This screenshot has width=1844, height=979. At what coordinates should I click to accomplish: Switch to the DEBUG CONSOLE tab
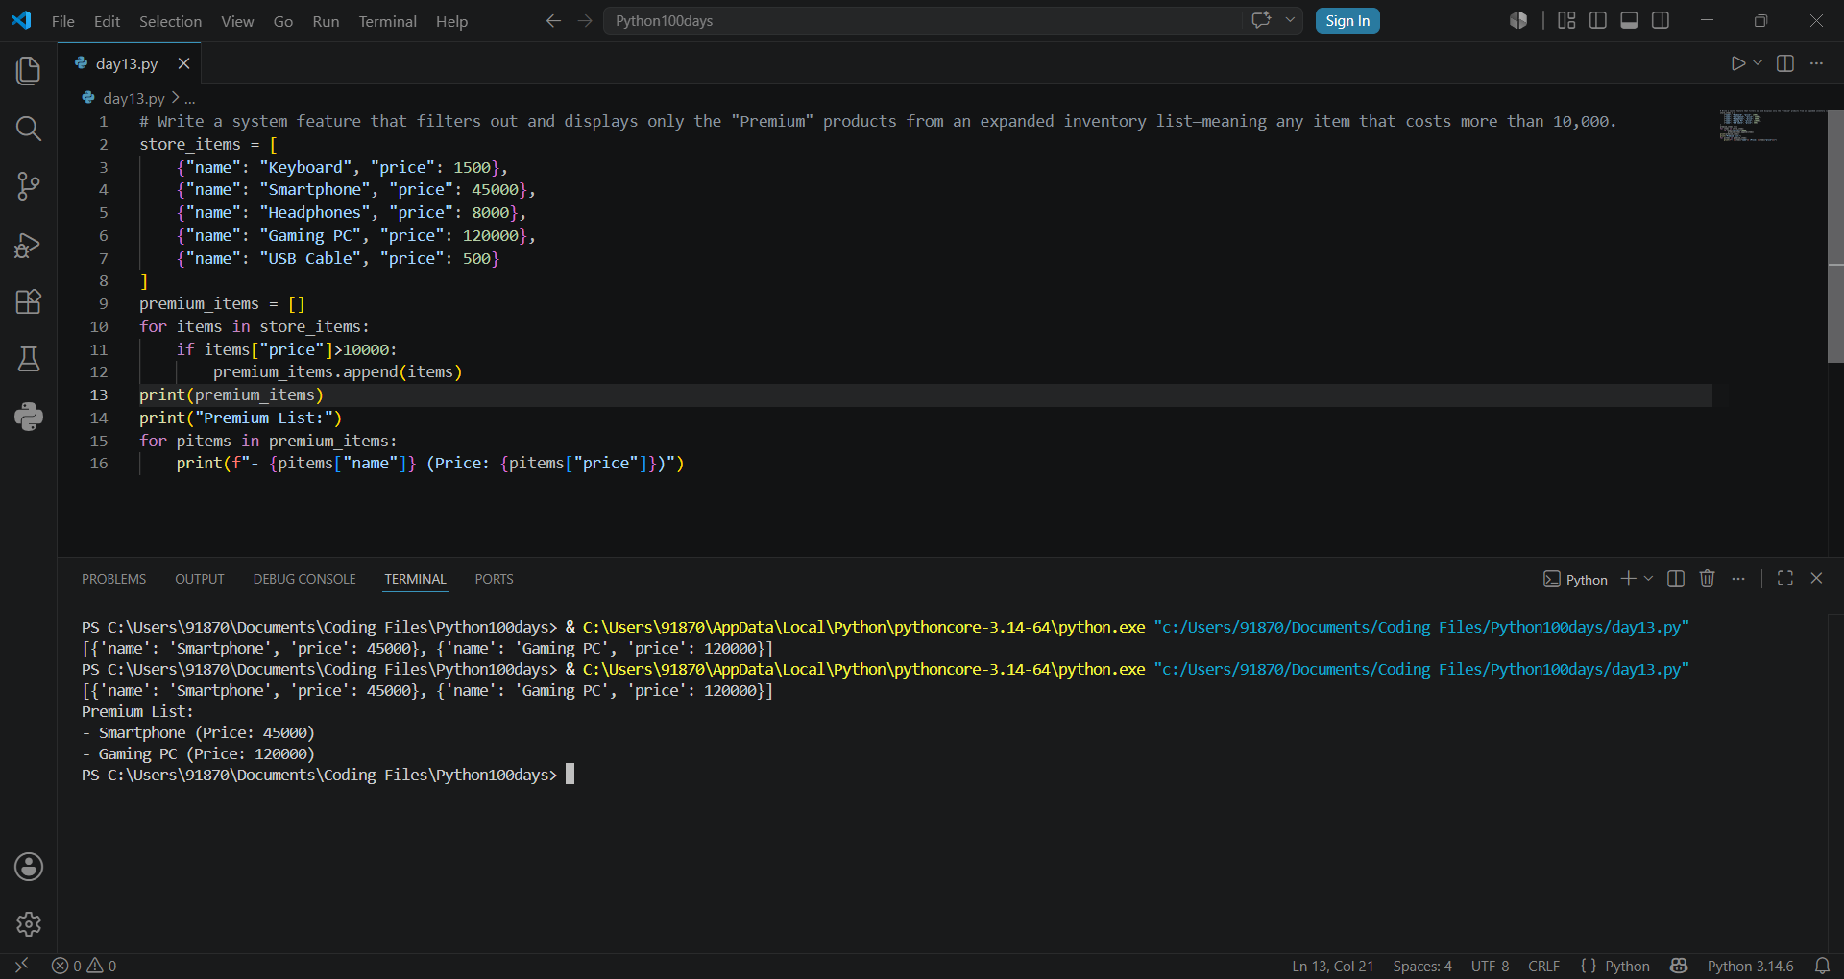pos(304,579)
